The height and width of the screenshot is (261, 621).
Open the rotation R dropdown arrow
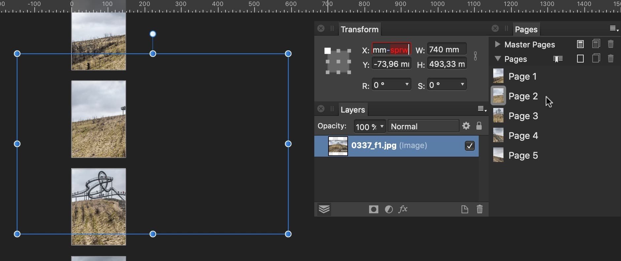407,85
